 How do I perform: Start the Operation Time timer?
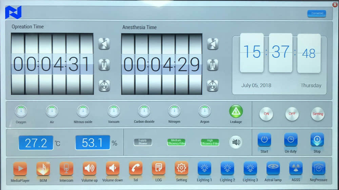pos(104,44)
